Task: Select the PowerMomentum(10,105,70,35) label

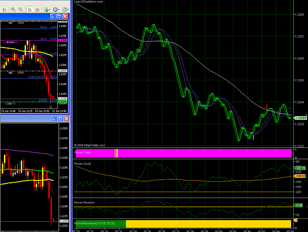Action: [x=95, y=223]
